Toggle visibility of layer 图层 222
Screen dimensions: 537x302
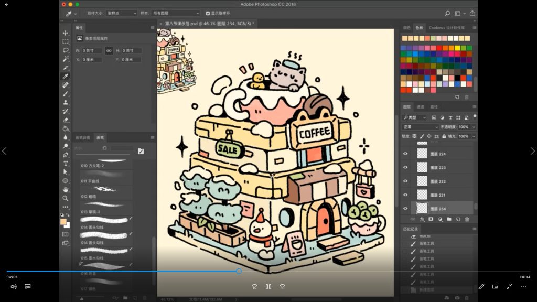coord(405,181)
